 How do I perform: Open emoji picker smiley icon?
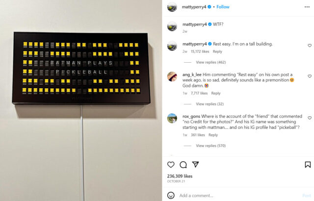coord(171,196)
